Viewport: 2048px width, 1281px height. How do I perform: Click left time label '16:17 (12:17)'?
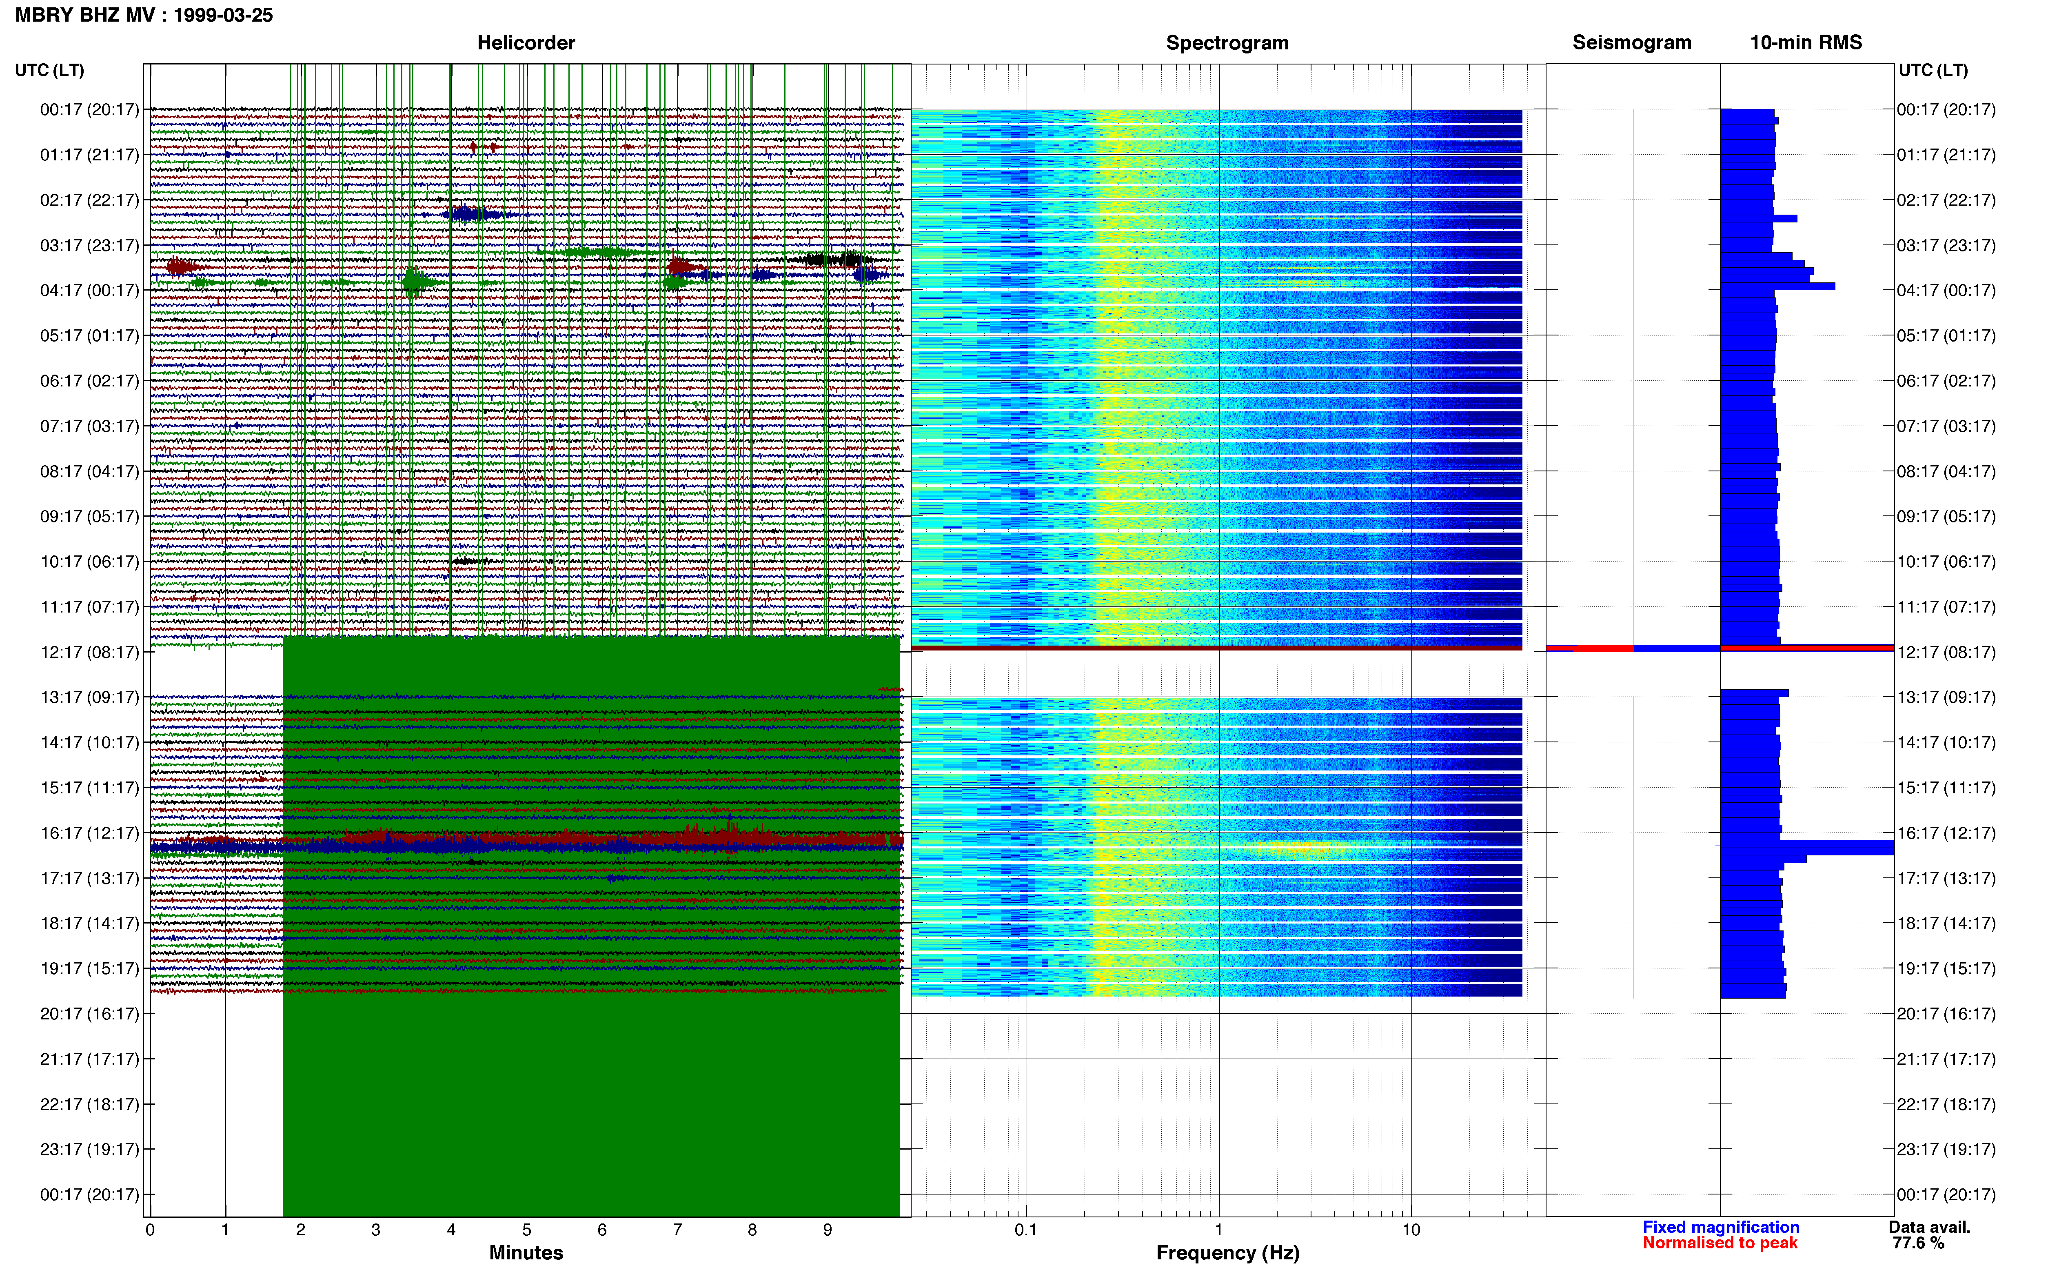(90, 833)
